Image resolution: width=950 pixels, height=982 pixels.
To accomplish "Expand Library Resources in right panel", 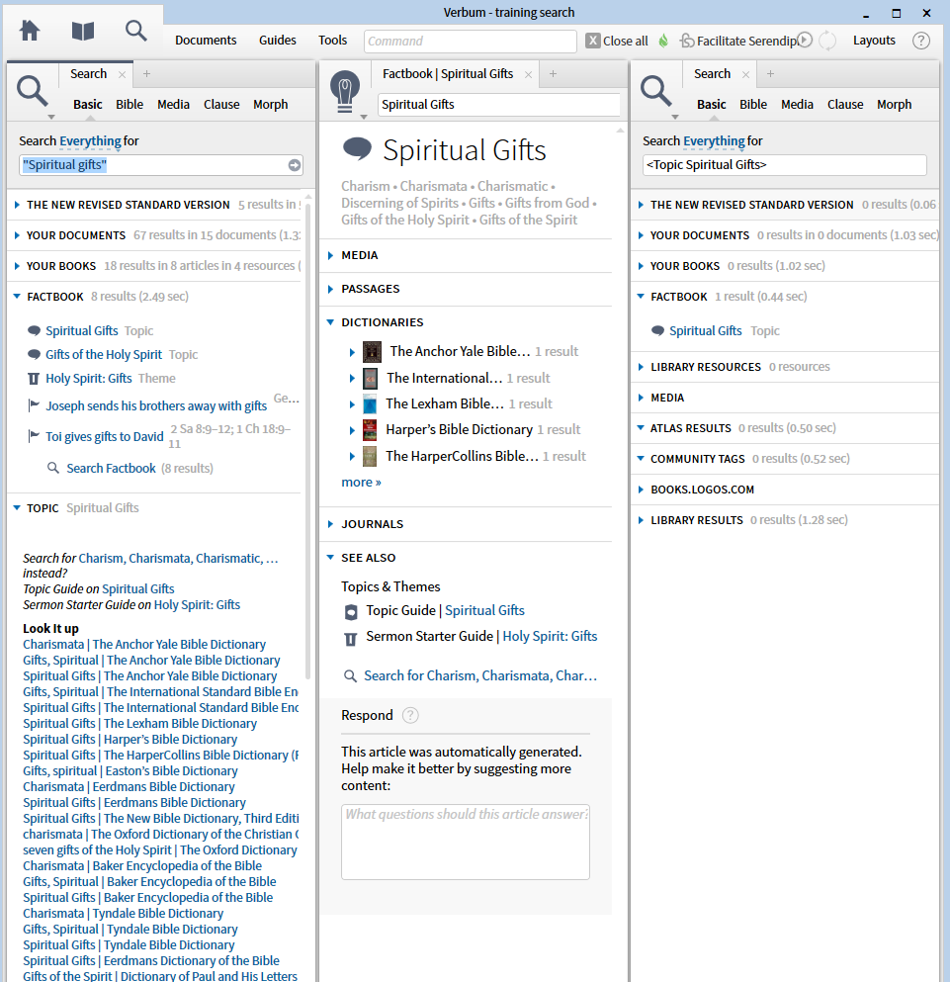I will 641,367.
